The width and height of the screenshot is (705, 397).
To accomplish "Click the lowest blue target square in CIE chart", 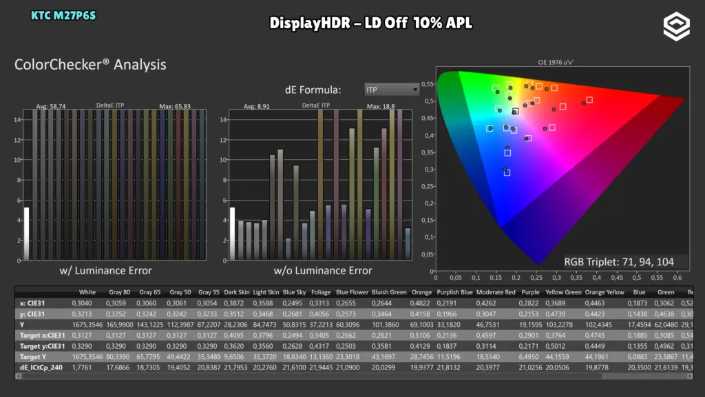I will coord(507,173).
